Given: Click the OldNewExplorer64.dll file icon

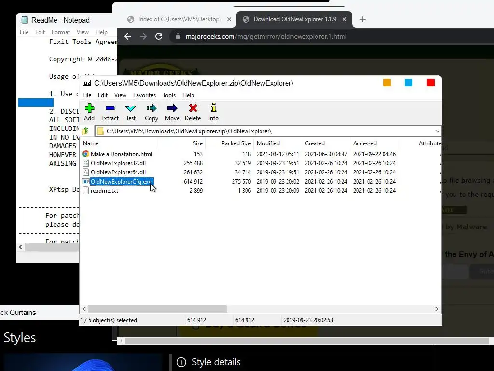Looking at the screenshot, I should point(86,172).
